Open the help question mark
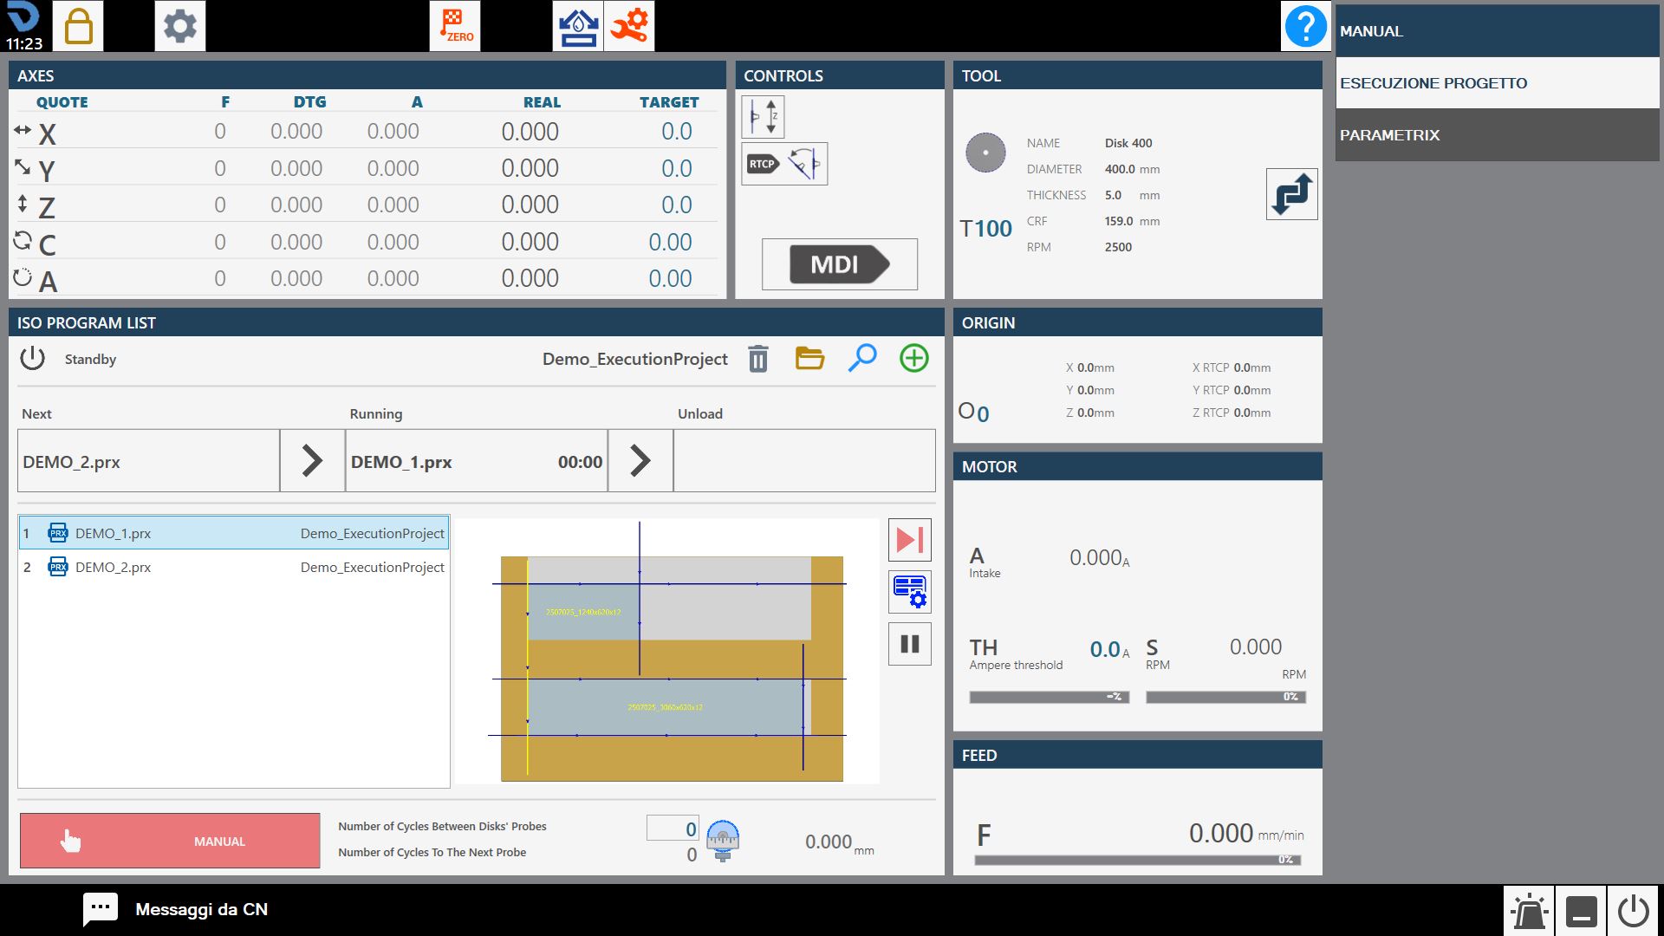1664x936 pixels. pos(1305,26)
